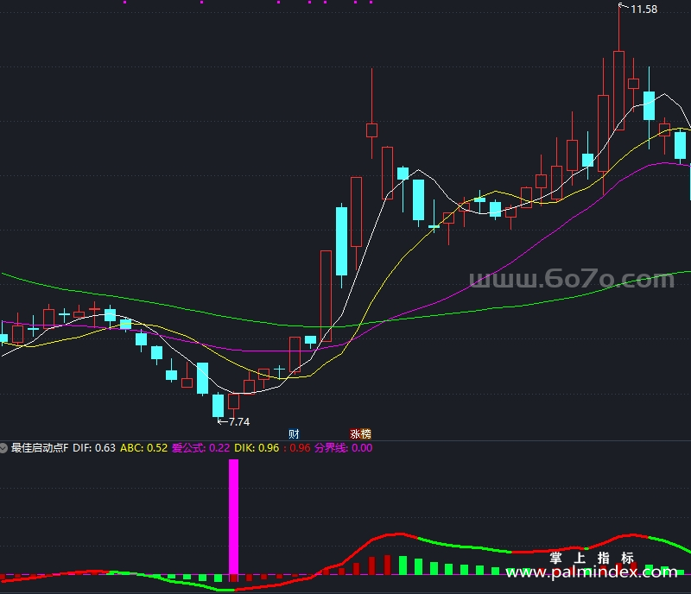Select the 爱公式: 0.22 value label
Screen dimensions: 691x594
point(200,448)
